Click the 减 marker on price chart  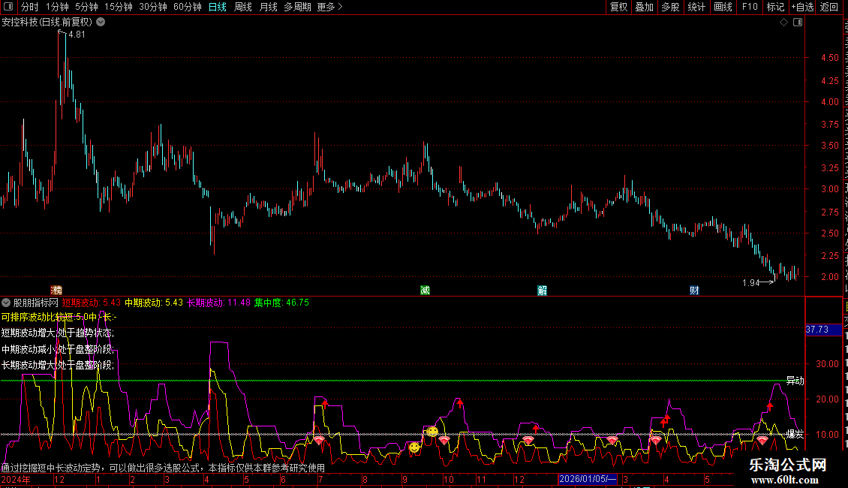click(x=425, y=291)
